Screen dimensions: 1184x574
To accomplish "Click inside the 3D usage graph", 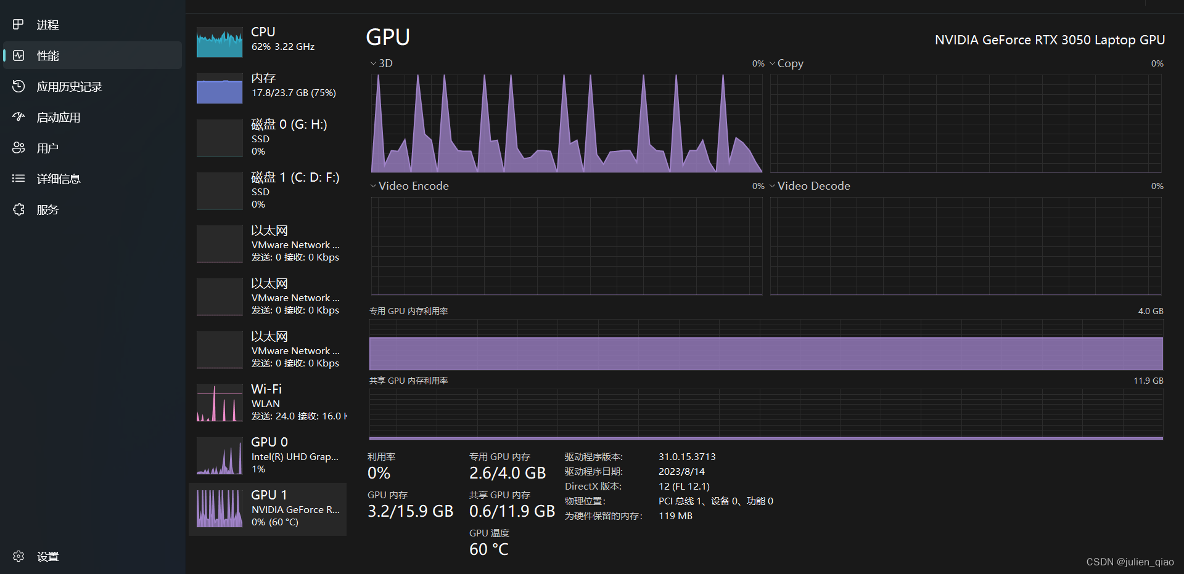I will click(x=567, y=123).
